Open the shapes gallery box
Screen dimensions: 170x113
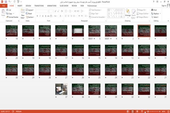click(x=116, y=13)
